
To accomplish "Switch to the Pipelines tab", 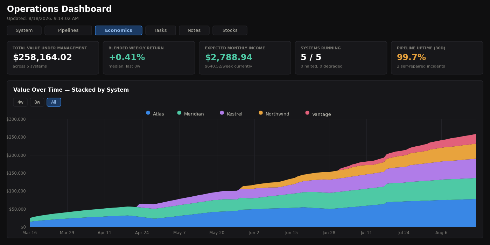I will pyautogui.click(x=68, y=30).
